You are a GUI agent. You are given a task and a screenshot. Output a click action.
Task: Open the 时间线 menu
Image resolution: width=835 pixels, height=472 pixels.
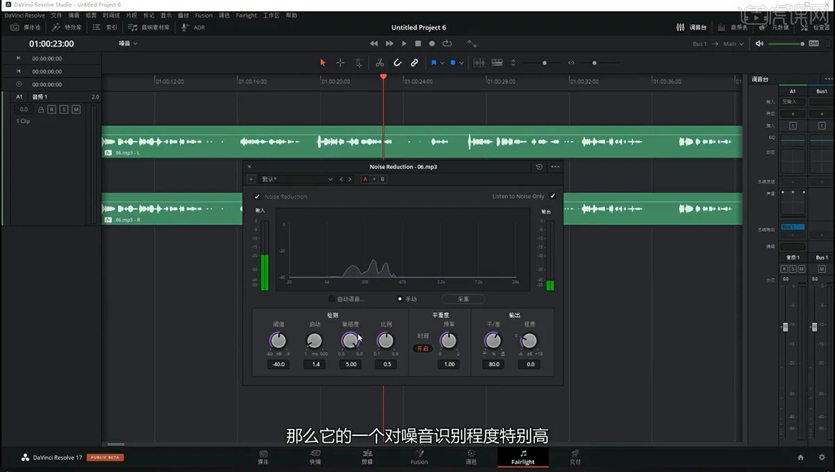click(x=111, y=15)
